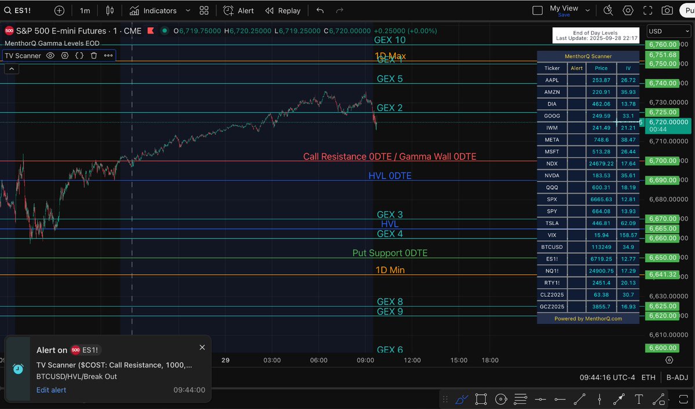Image resolution: width=695 pixels, height=409 pixels.
Task: Open the Indicators dialog
Action: click(153, 10)
